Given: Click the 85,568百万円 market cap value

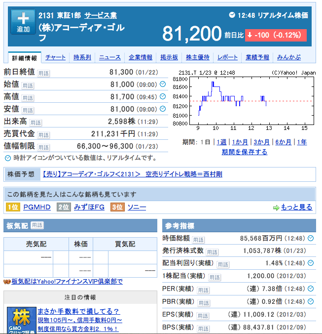Looking at the screenshot, I should (261, 238).
